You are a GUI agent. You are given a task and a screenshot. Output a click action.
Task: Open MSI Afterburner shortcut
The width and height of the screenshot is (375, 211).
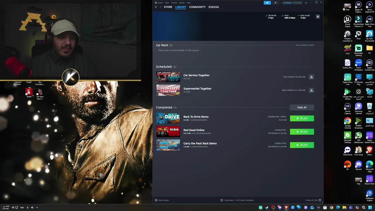click(359, 138)
